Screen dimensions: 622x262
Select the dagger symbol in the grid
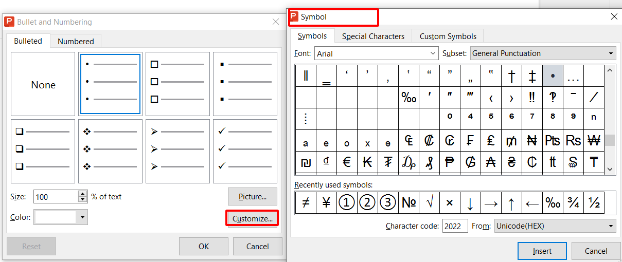(511, 76)
